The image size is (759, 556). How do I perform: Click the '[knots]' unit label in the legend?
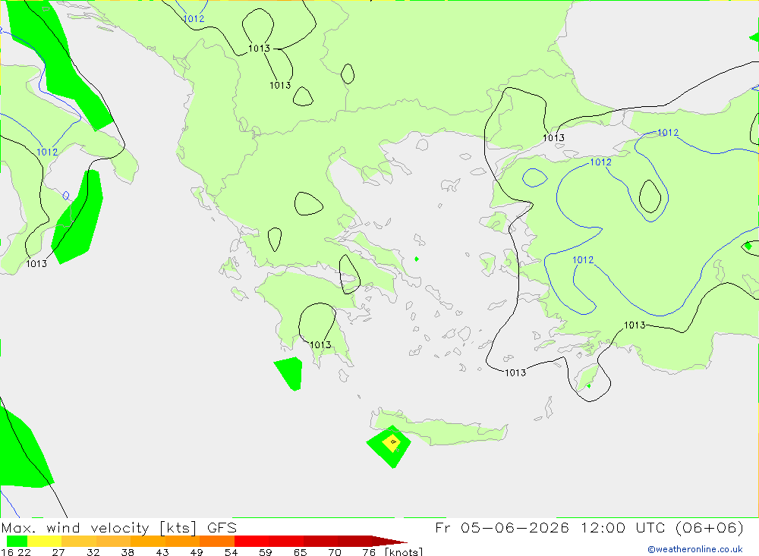pyautogui.click(x=404, y=551)
